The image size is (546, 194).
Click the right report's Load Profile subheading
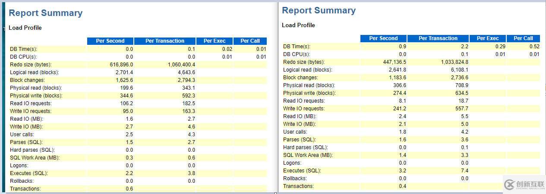[299, 25]
